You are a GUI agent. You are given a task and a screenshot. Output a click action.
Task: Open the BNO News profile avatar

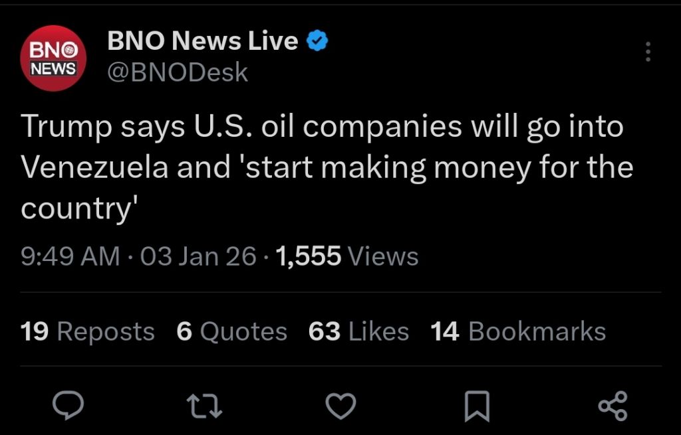coord(53,58)
